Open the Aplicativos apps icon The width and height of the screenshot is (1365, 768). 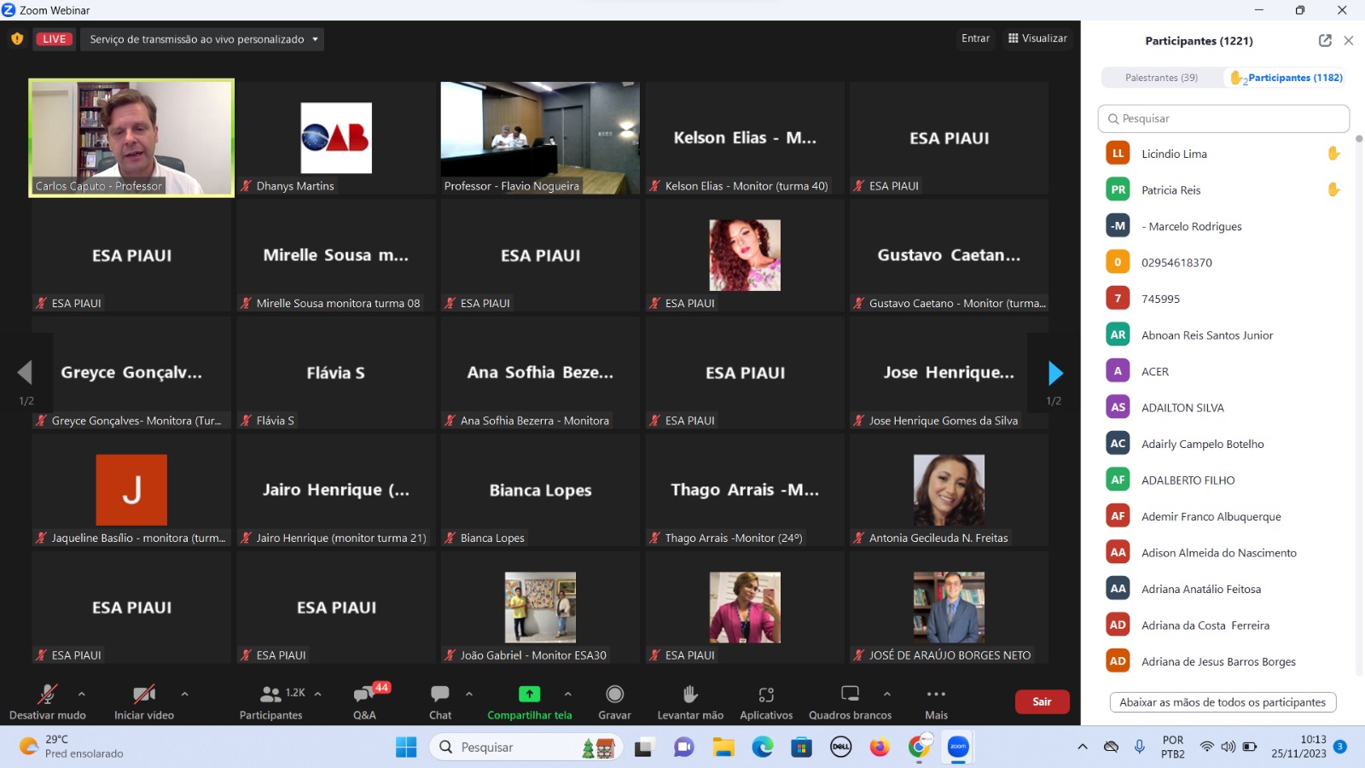766,695
